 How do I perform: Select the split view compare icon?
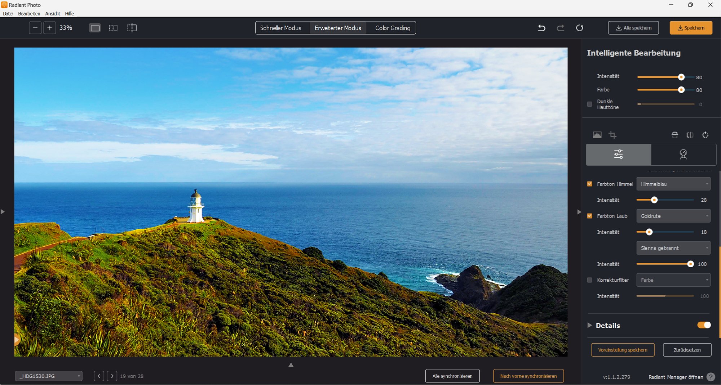coord(132,28)
